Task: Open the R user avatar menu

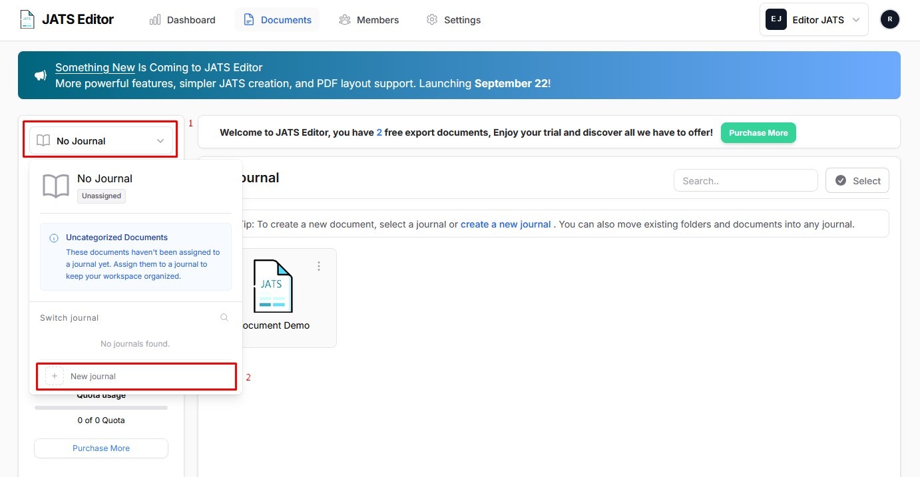Action: (x=889, y=19)
